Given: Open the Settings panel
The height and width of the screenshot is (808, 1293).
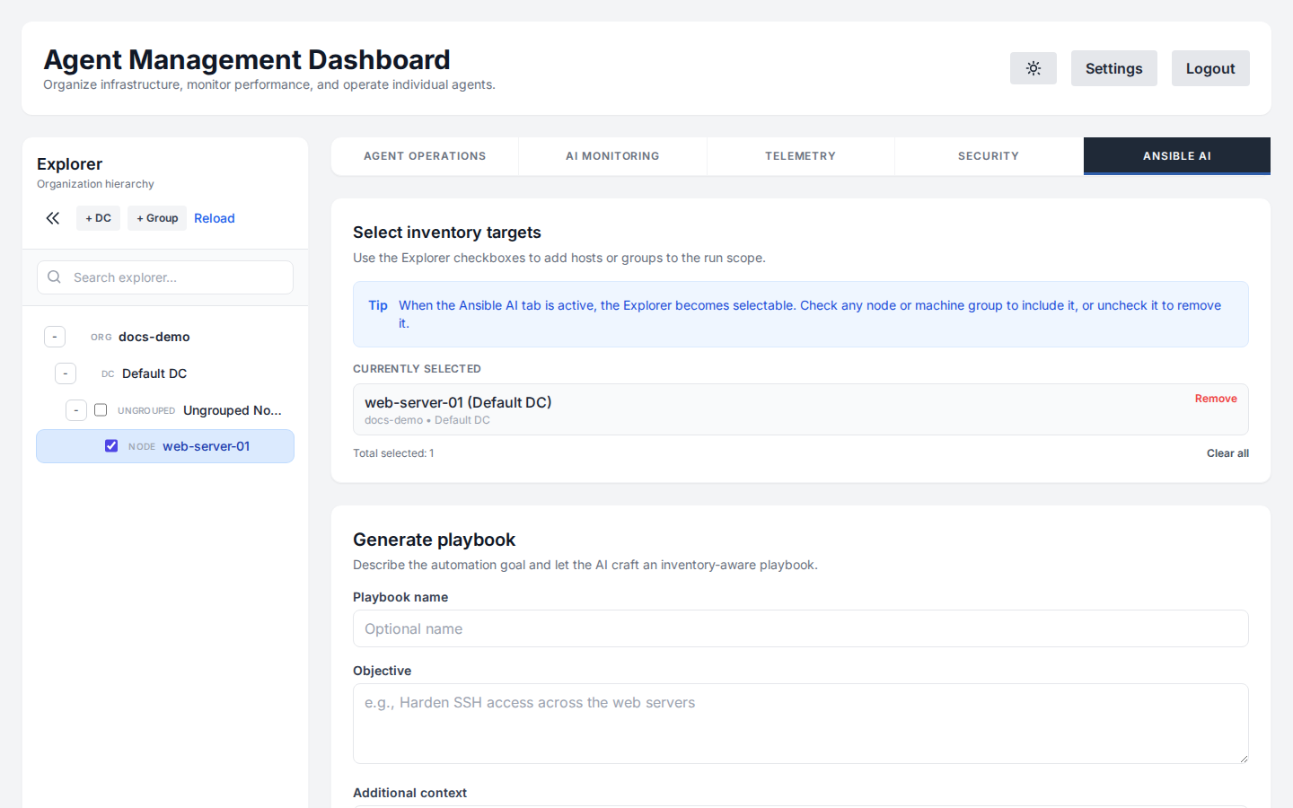Looking at the screenshot, I should [x=1113, y=68].
